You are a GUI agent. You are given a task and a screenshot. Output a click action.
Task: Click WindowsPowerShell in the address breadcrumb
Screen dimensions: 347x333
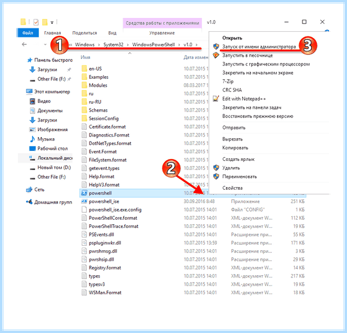(x=153, y=45)
